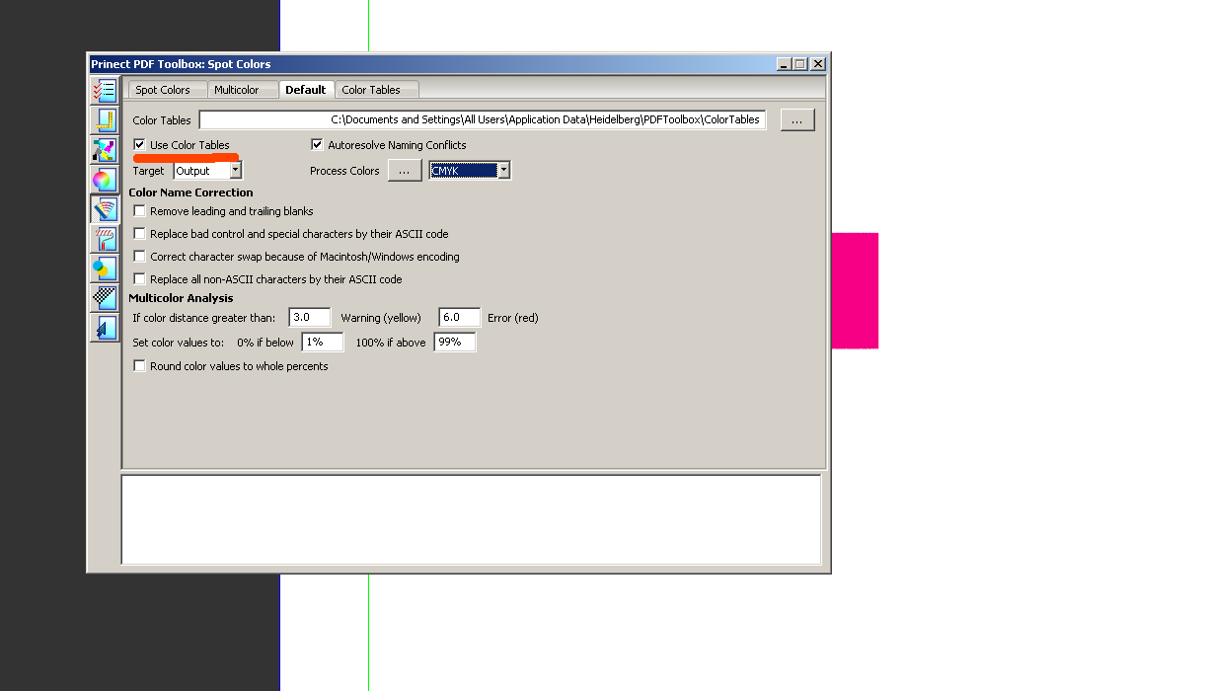Minimize the Prinect PDF Toolbox window
Viewport: 1208px width, 691px height.
(x=784, y=64)
